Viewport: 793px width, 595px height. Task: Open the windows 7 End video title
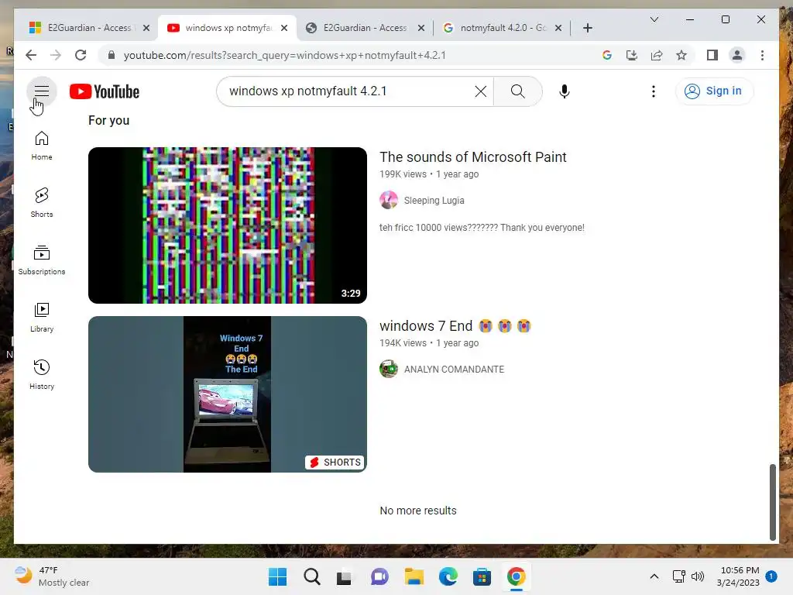pyautogui.click(x=455, y=326)
